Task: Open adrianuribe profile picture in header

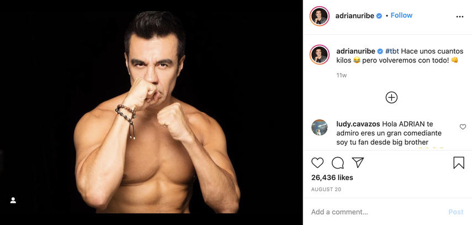Action: click(320, 16)
